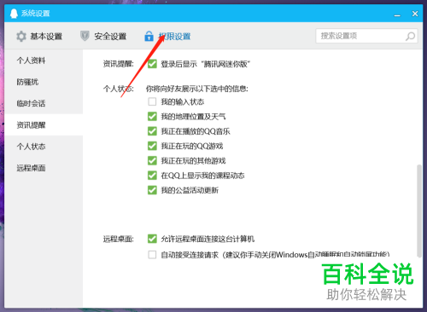Click the gear icon for basic settings
This screenshot has height=312, width=427.
pyautogui.click(x=21, y=37)
